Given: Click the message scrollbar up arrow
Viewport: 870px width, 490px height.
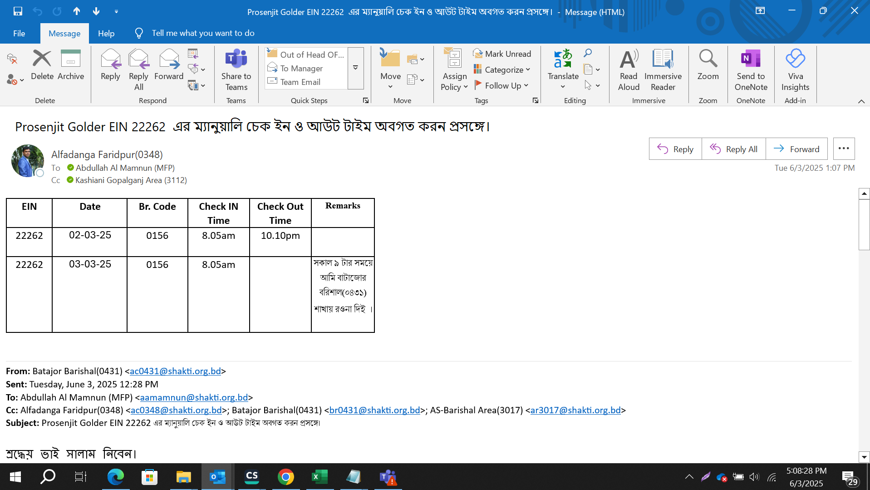Looking at the screenshot, I should tap(864, 194).
